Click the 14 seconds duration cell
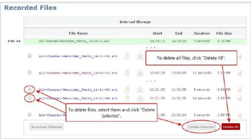The image size is (251, 139). tap(202, 98)
